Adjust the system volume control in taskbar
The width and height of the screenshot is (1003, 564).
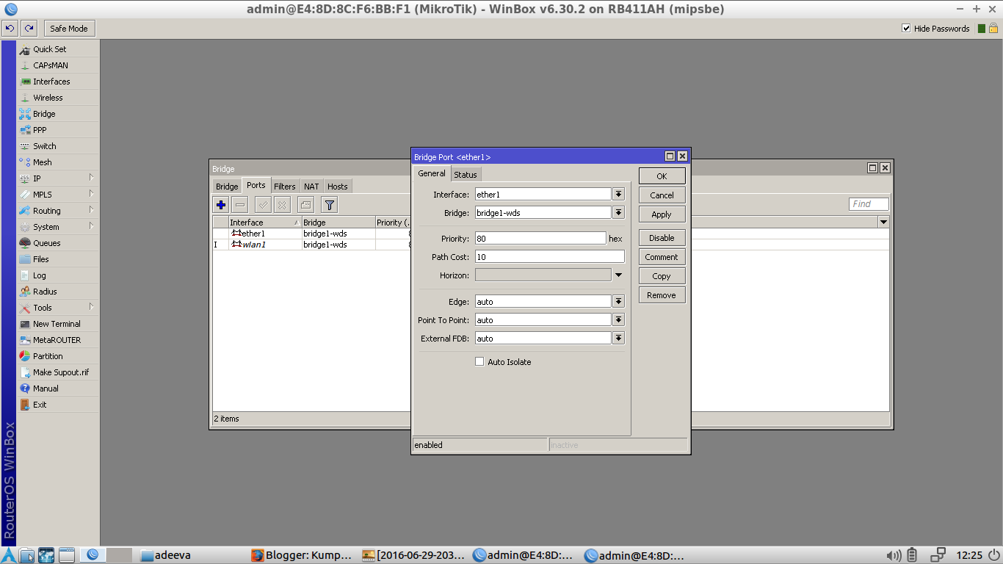pos(893,555)
